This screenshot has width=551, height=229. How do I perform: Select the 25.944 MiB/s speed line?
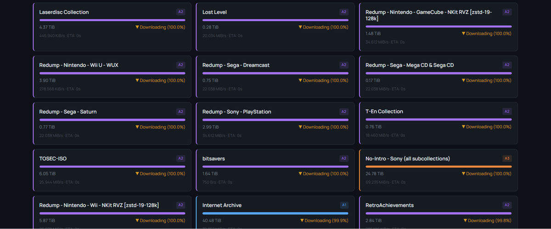coord(59,182)
